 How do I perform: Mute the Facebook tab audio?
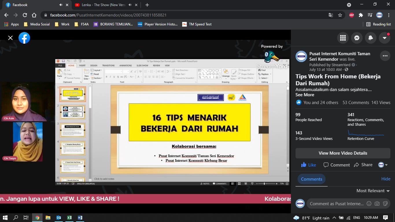(61, 5)
